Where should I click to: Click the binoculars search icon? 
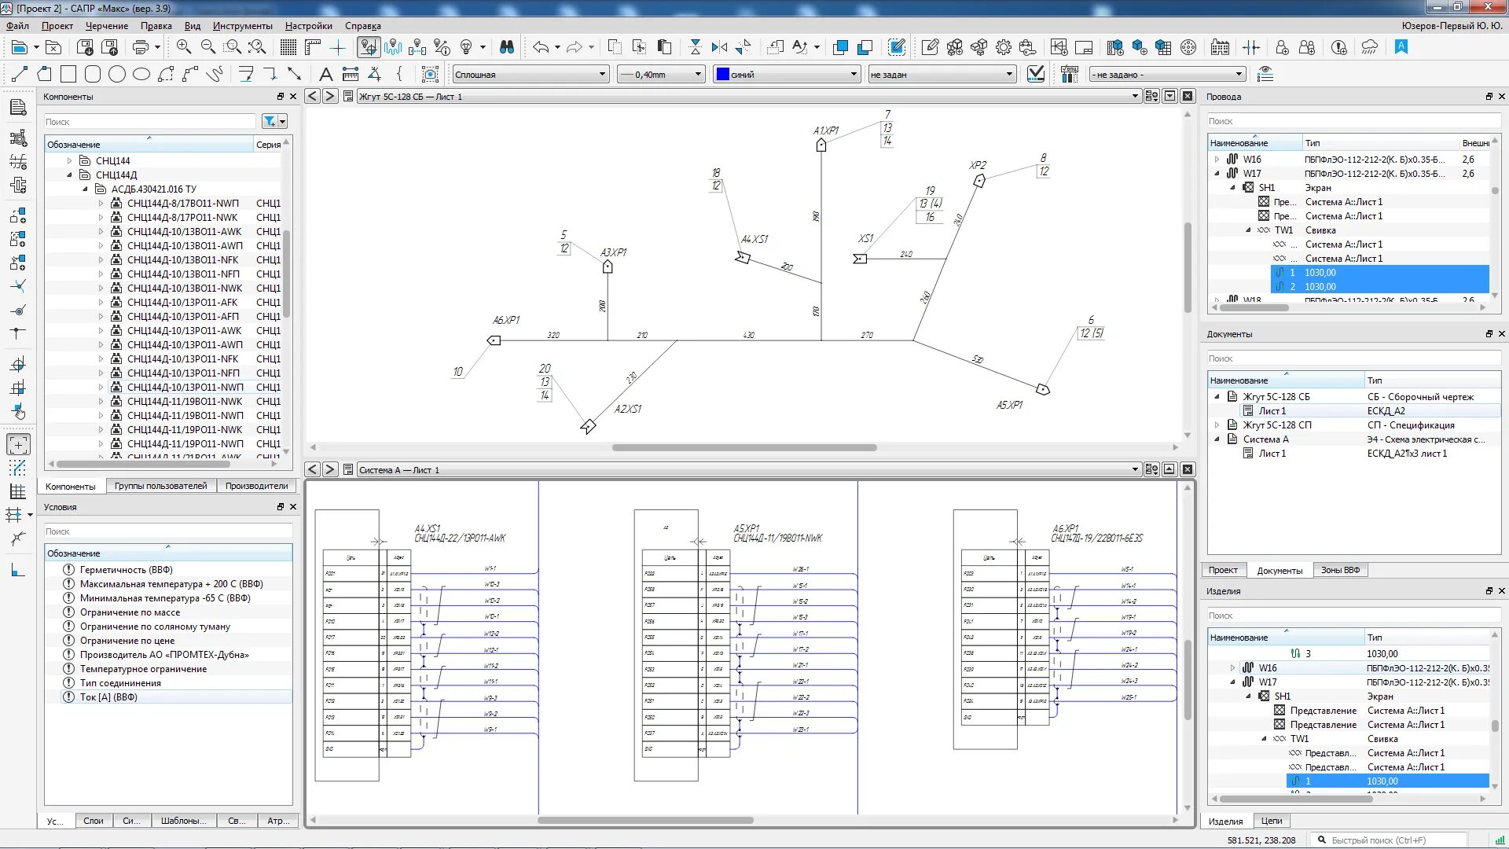(507, 48)
